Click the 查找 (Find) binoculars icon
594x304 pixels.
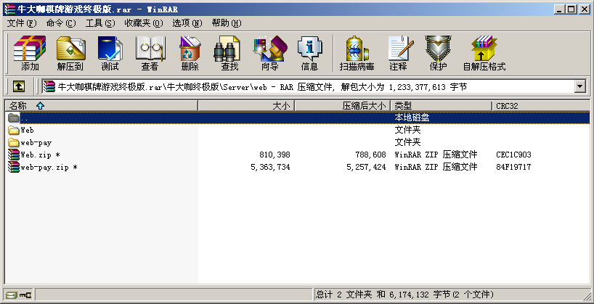(229, 53)
